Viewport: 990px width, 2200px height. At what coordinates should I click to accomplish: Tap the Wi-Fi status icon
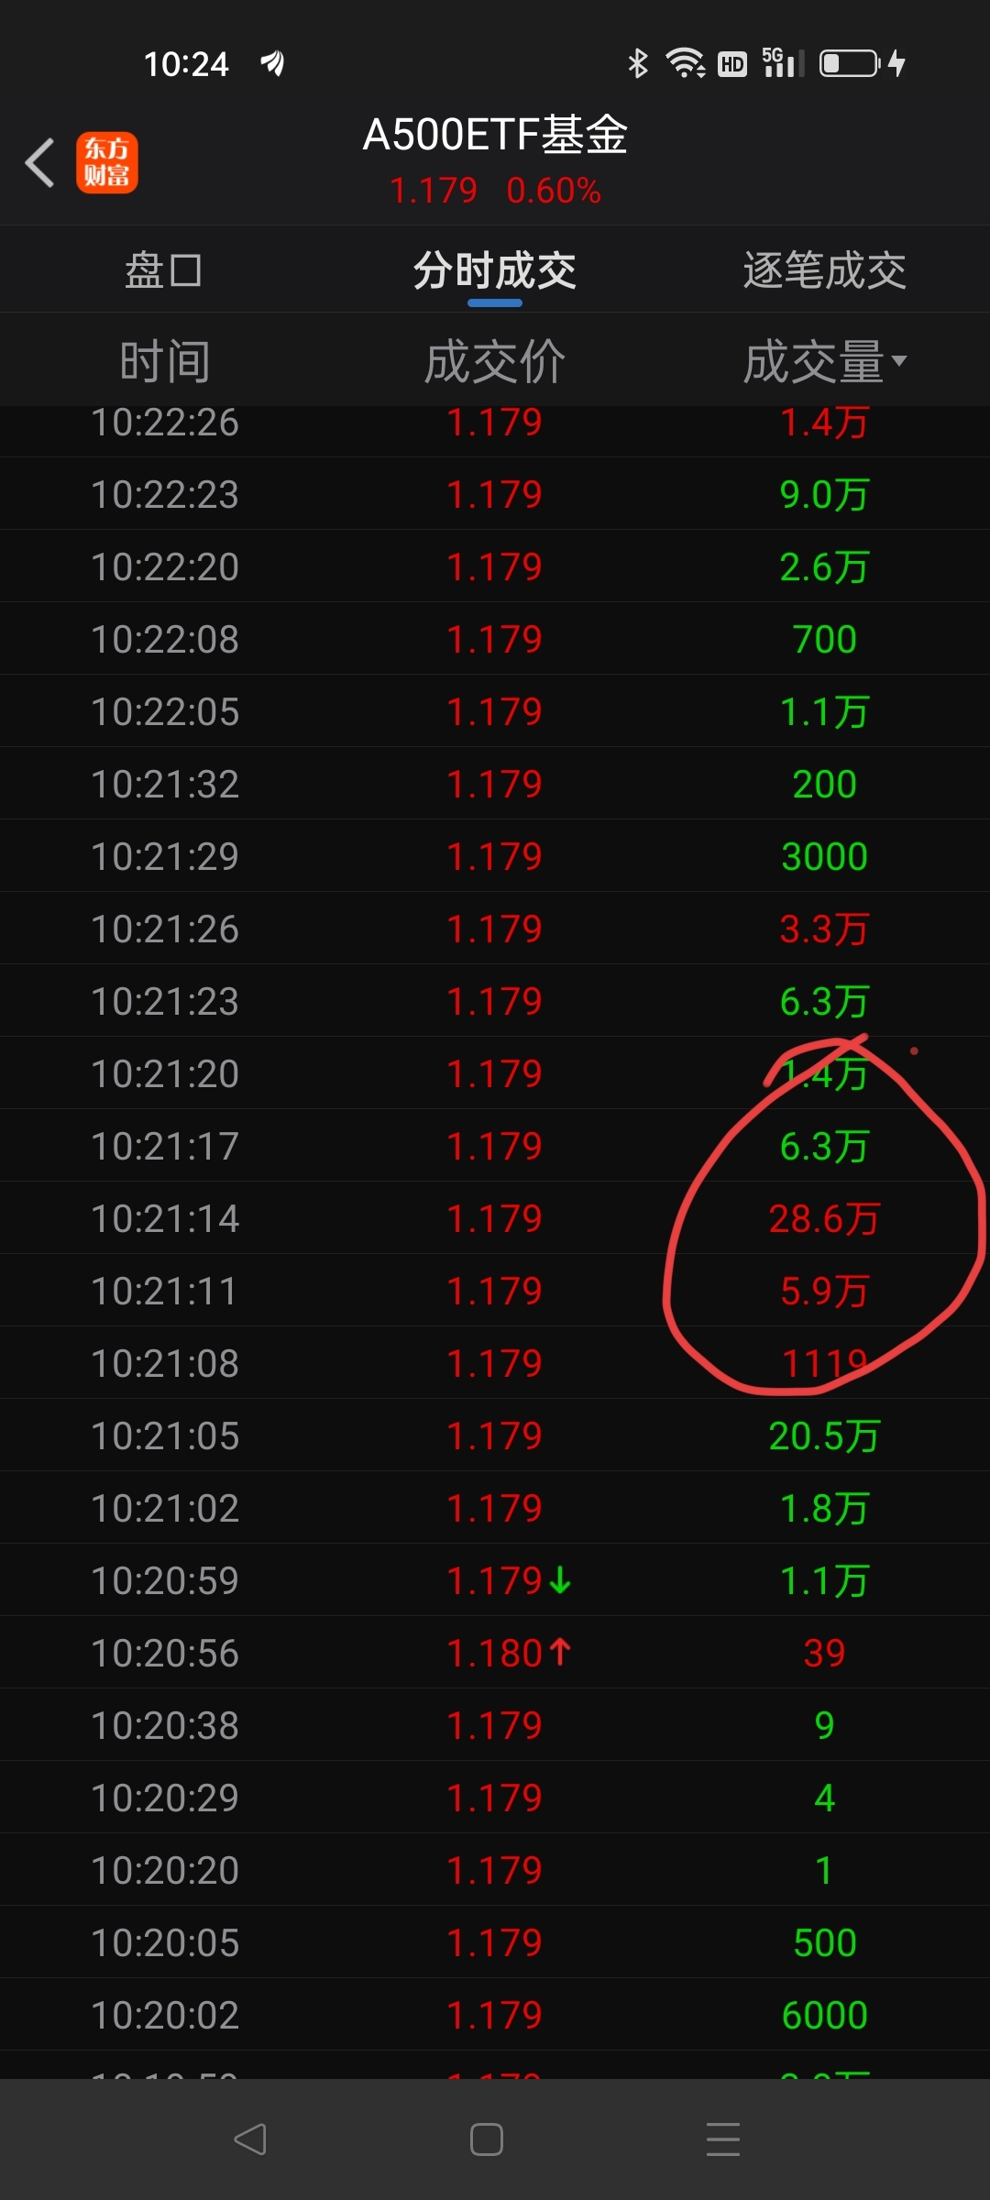(685, 63)
